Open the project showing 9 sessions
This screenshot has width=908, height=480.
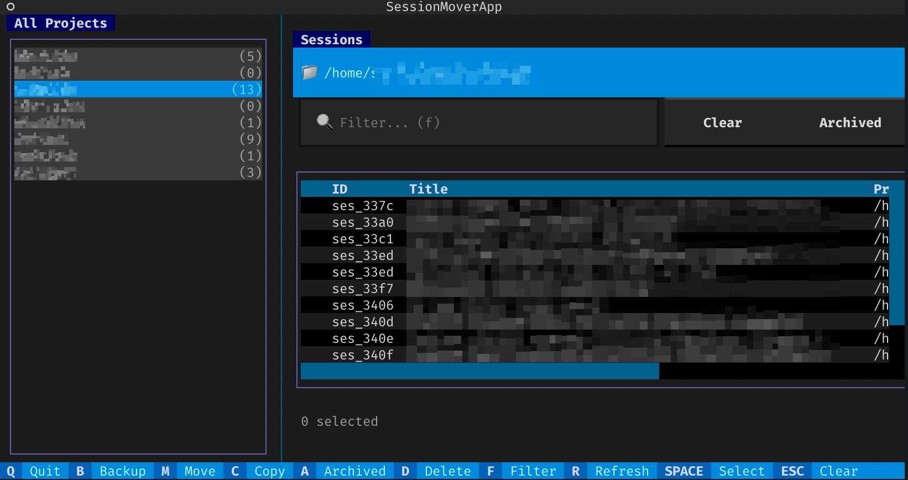138,139
